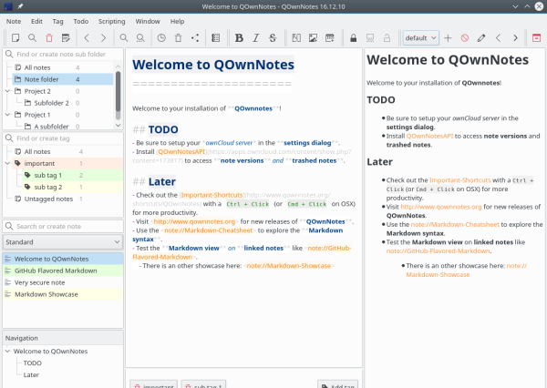Open note://Markdown-Cheatsheet link in preview
Viewport: 547px width, 388px height.
455,224
